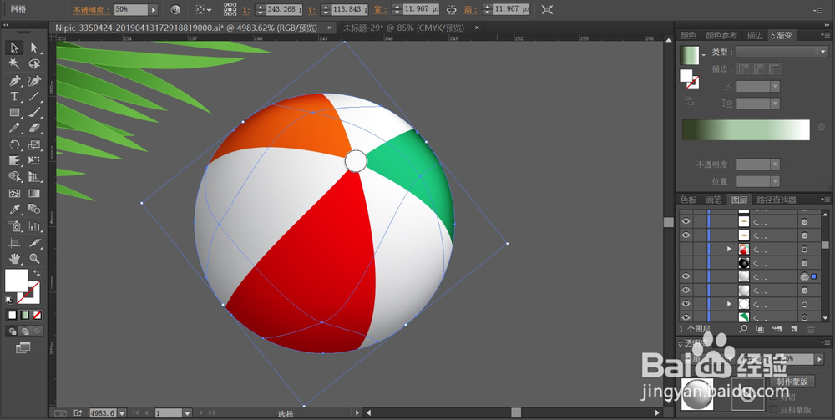The width and height of the screenshot is (835, 420).
Task: Select the Zoom magnifier tool
Action: pos(34,259)
